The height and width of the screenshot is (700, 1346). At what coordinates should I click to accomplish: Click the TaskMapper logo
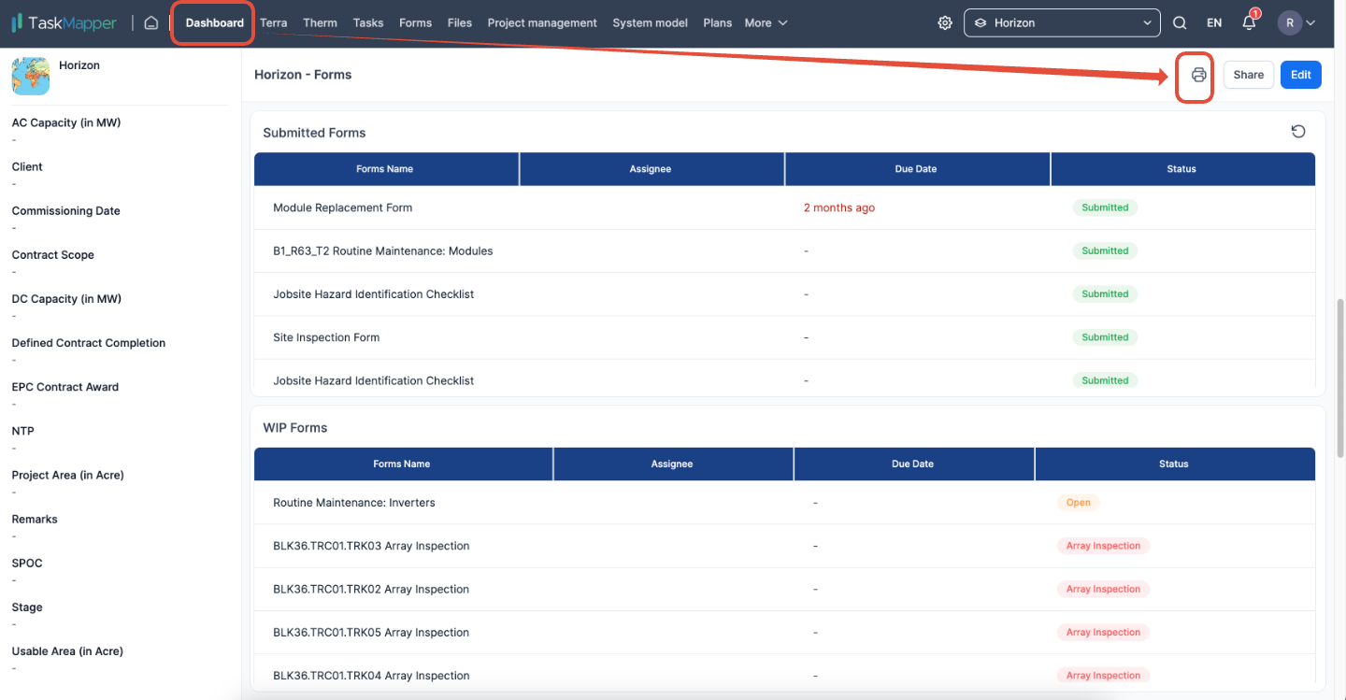click(64, 22)
